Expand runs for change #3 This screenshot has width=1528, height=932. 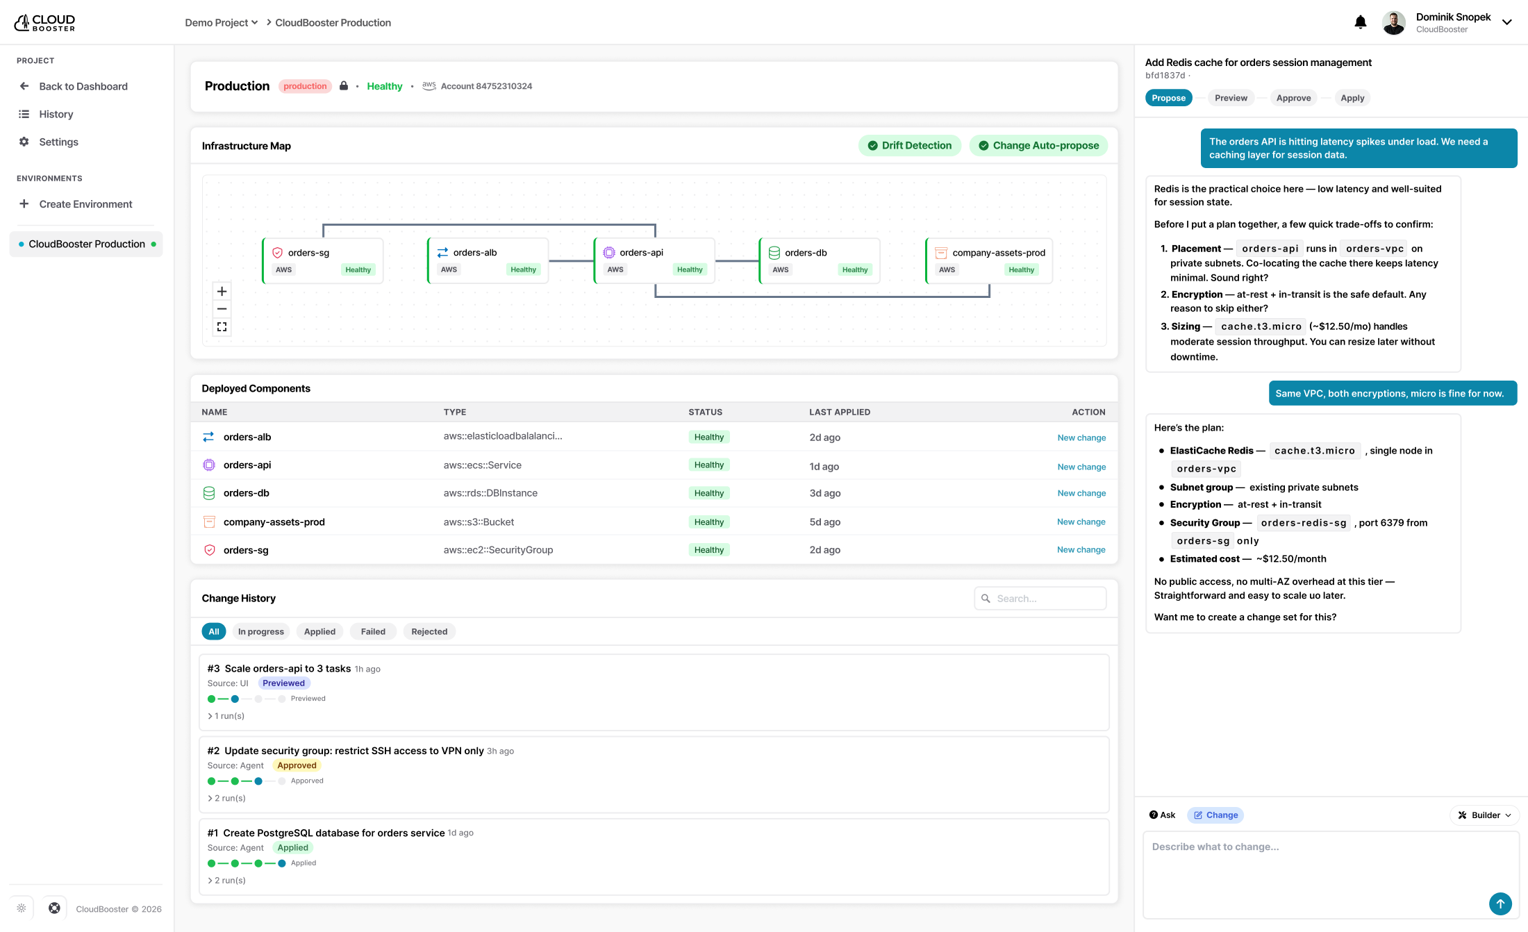(226, 716)
